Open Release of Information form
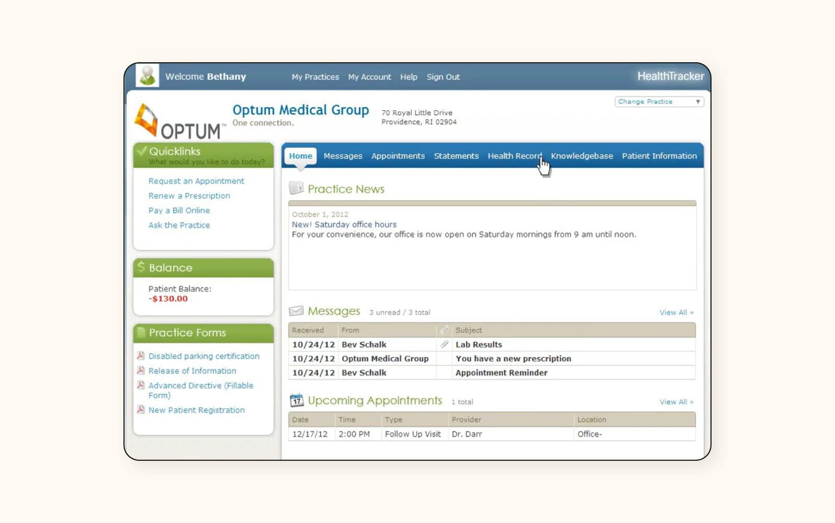 point(192,370)
